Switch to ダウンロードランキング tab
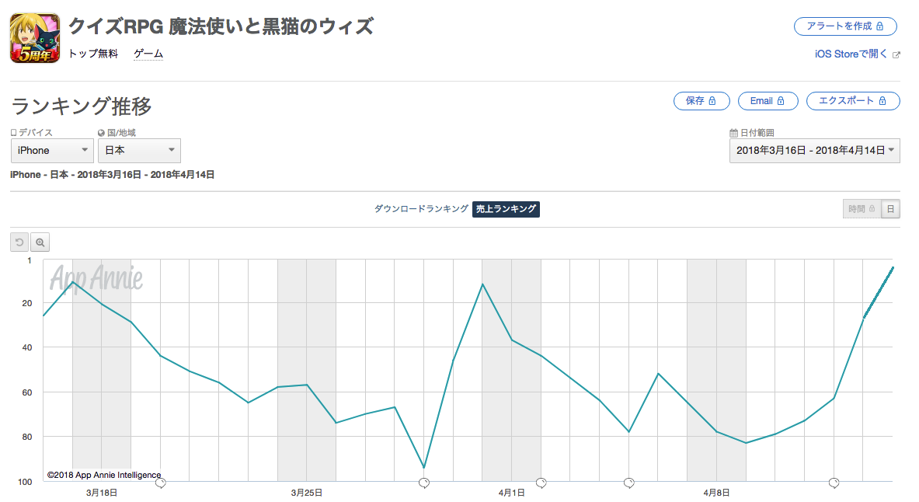This screenshot has height=502, width=919. click(x=421, y=209)
